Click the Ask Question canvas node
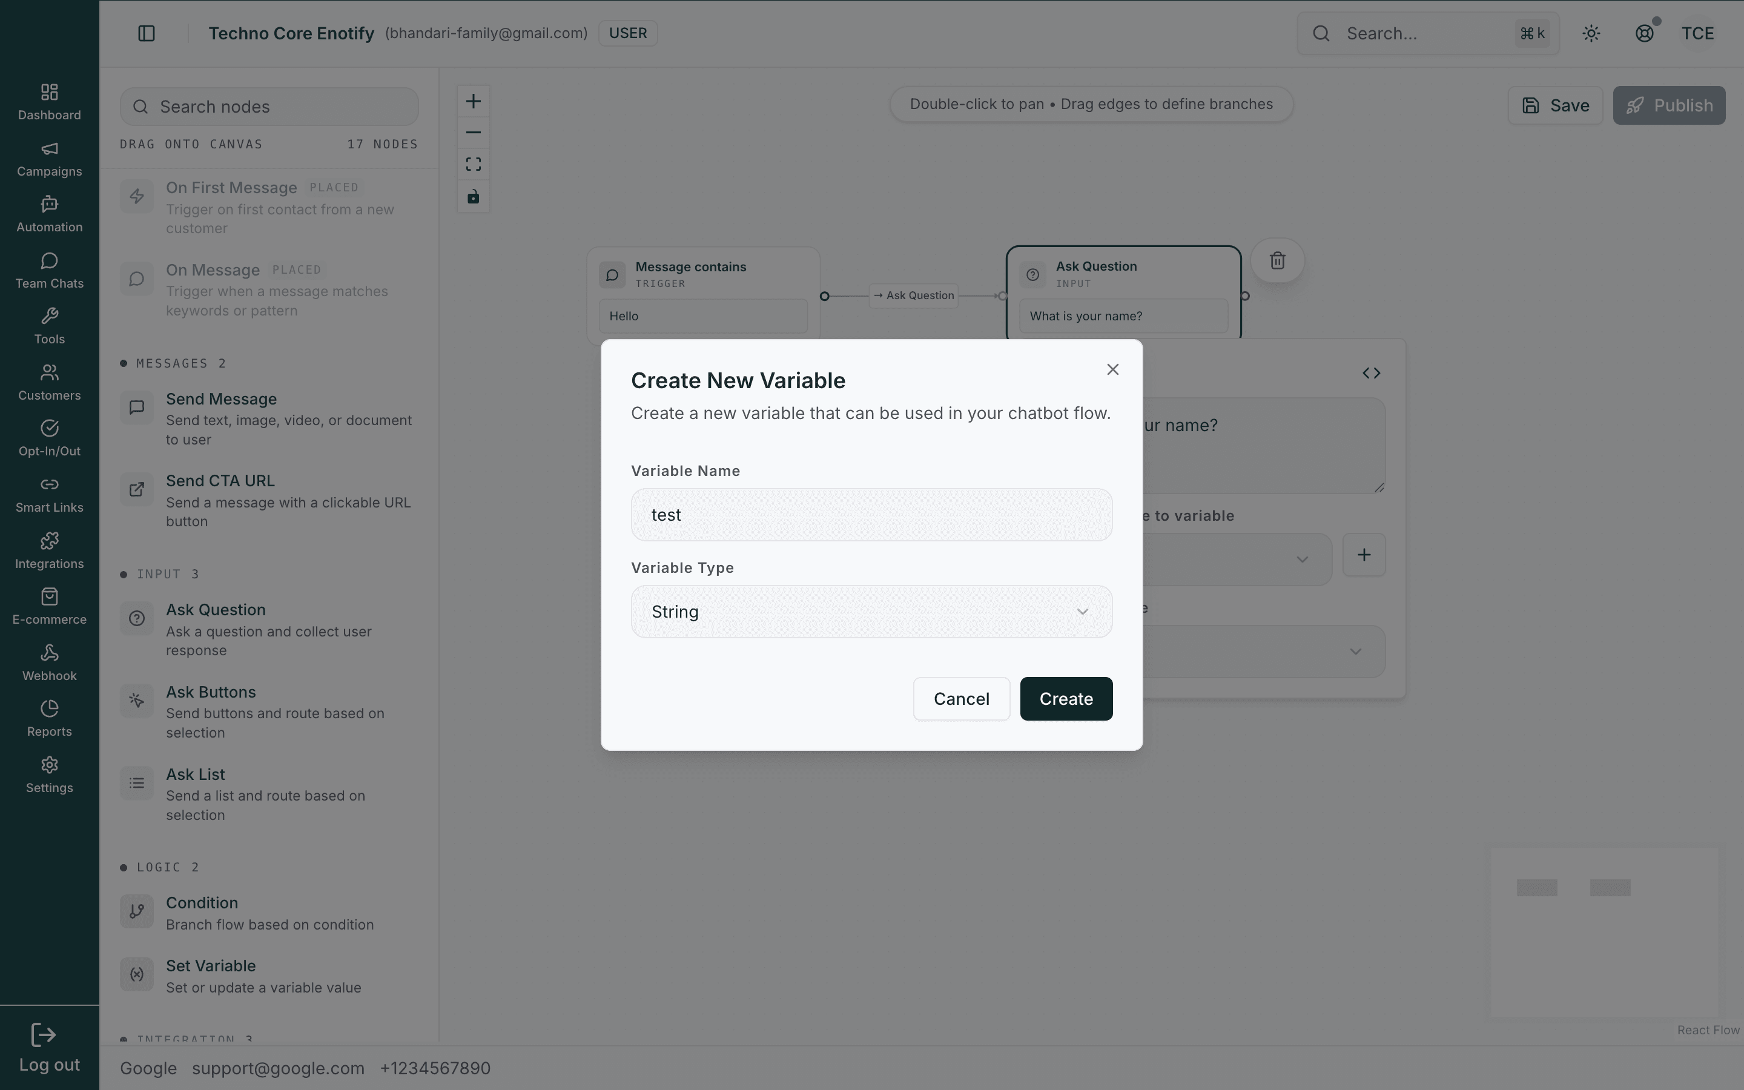Image resolution: width=1744 pixels, height=1090 pixels. [x=1123, y=292]
